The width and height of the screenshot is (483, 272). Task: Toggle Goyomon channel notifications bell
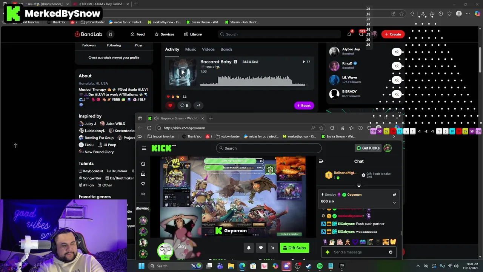click(249, 248)
